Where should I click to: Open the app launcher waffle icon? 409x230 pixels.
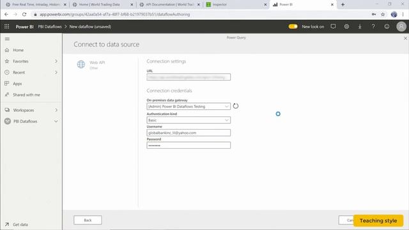7,27
